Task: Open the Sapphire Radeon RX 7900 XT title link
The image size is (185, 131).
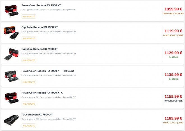Action: [x=40, y=49]
